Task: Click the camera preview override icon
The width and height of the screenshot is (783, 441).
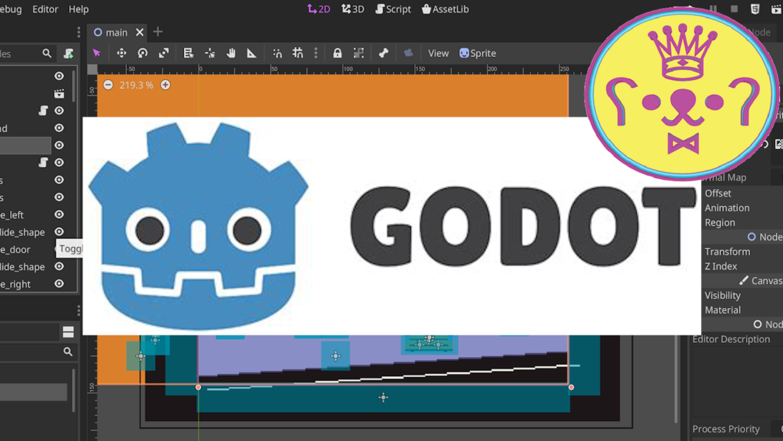Action: (409, 53)
